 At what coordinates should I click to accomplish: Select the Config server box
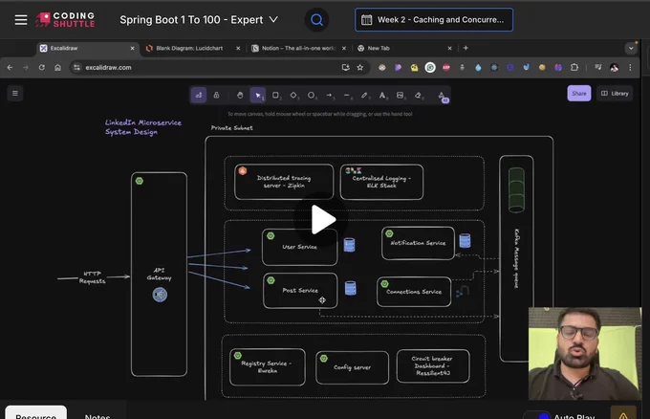pos(352,367)
